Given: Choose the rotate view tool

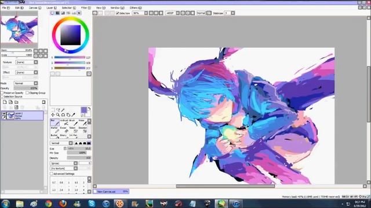Looking at the screenshot, I should [x=63, y=115].
